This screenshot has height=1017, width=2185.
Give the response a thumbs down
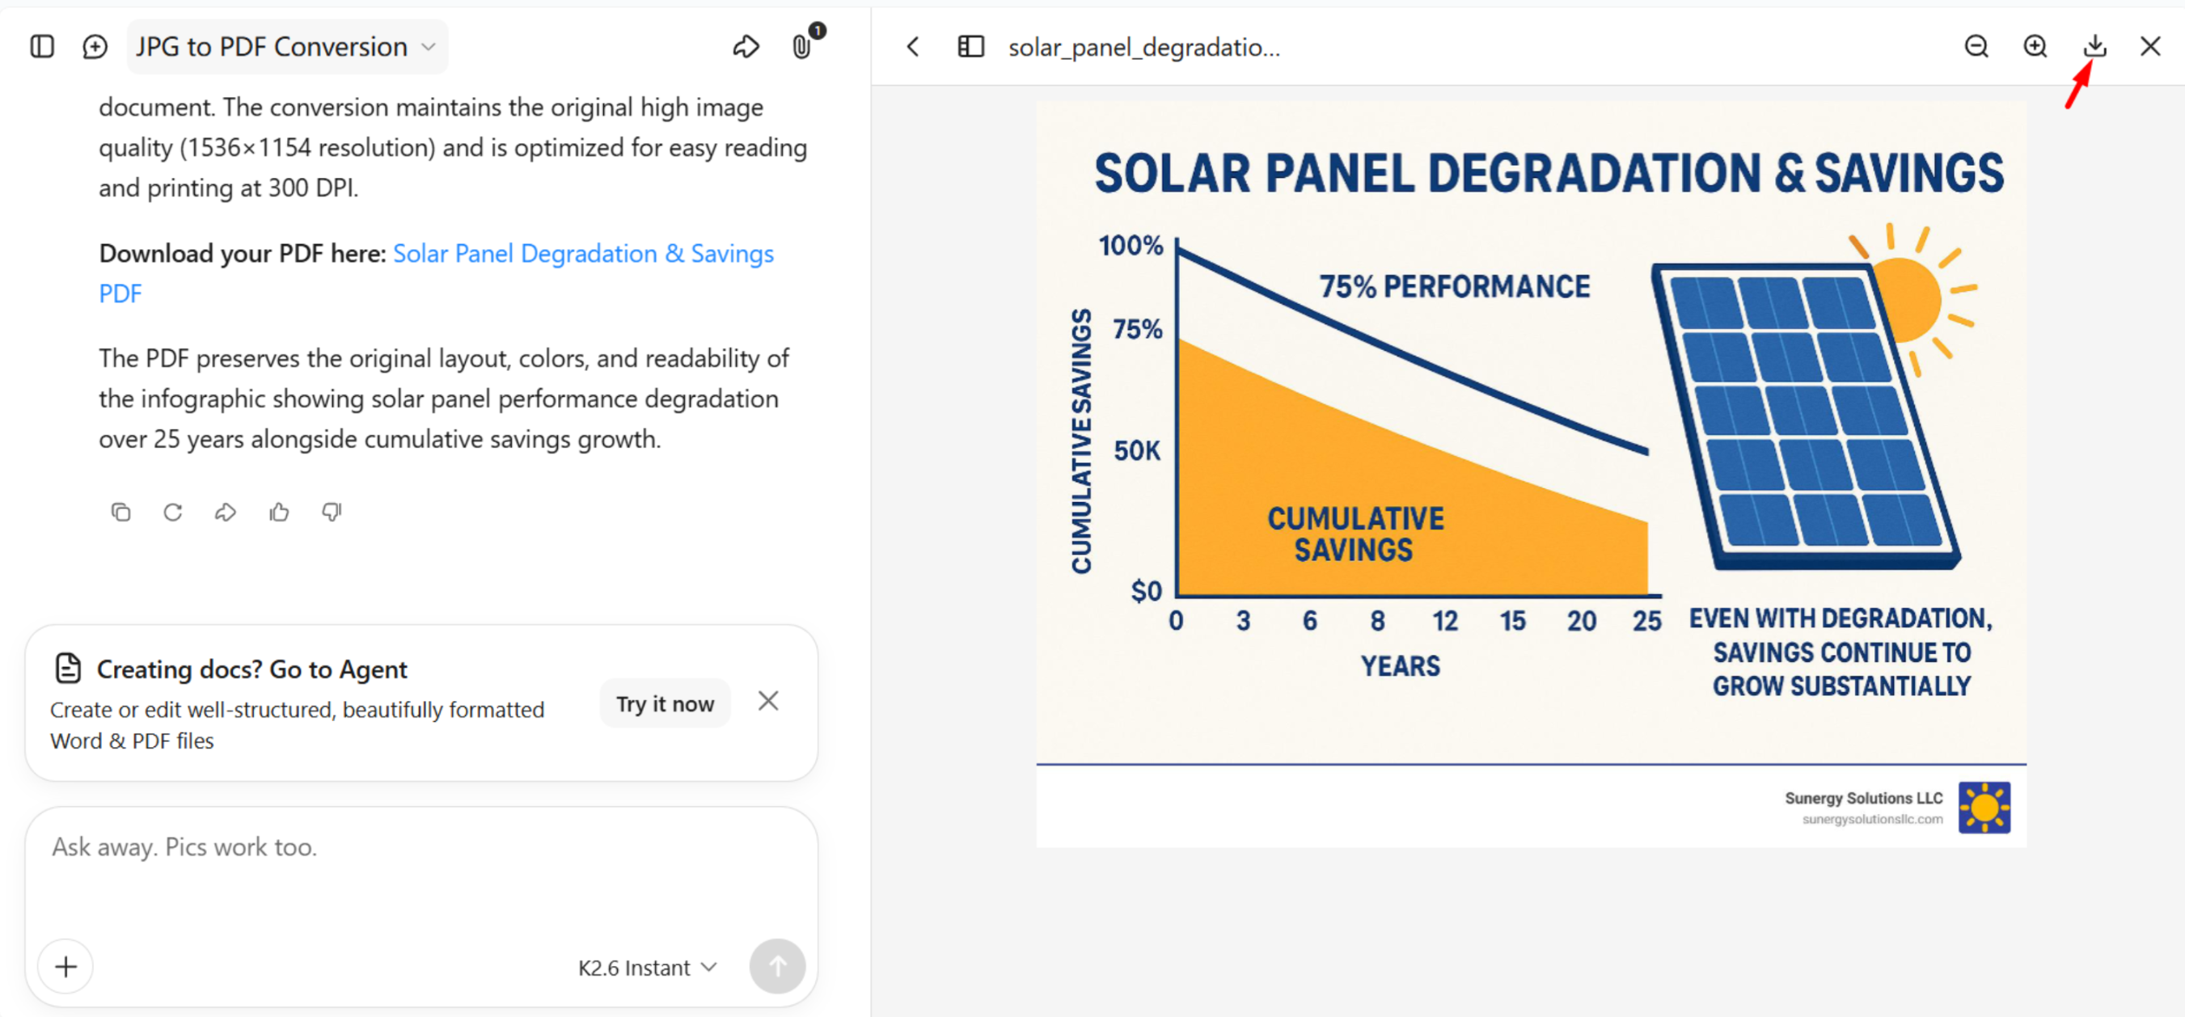coord(332,512)
